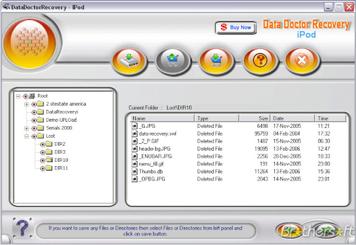The image size is (356, 245).
Task: Open the DIR11 folder
Action: tap(61, 168)
